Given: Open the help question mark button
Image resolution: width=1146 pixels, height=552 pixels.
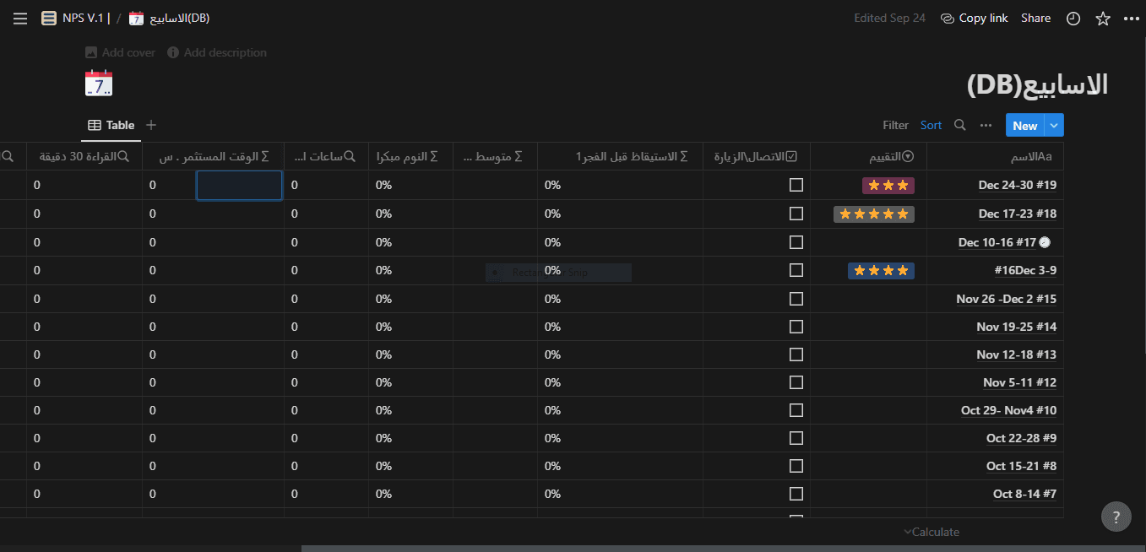Looking at the screenshot, I should 1116,517.
